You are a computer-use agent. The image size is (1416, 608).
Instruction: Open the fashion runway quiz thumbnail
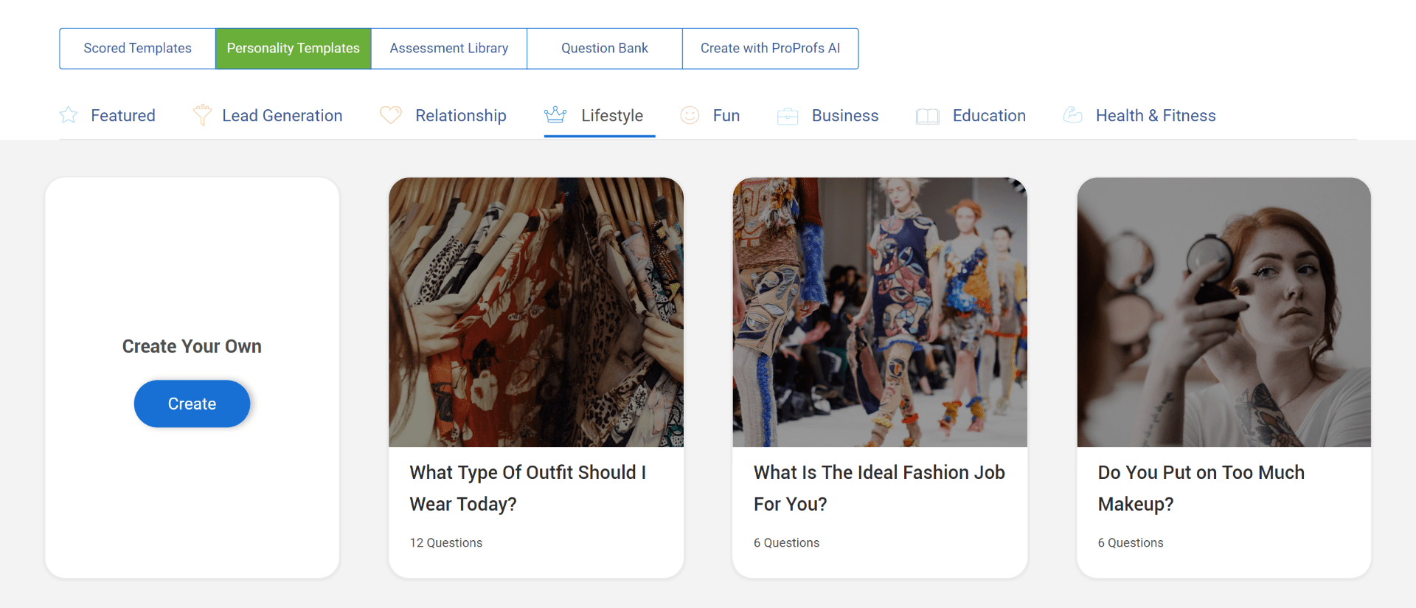pyautogui.click(x=879, y=311)
